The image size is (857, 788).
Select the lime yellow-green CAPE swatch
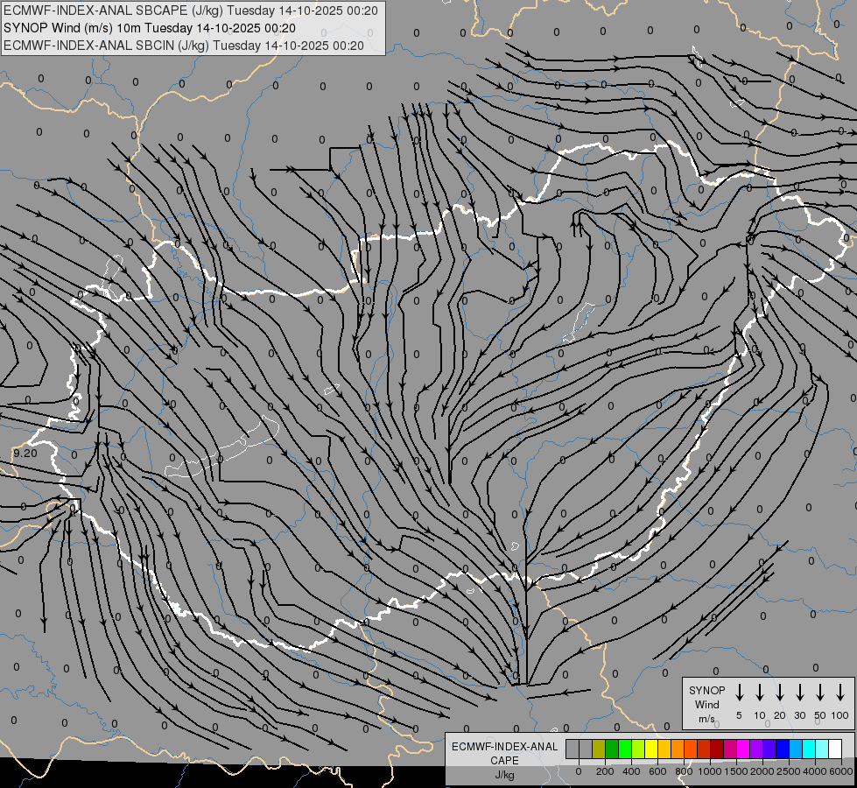(x=638, y=749)
